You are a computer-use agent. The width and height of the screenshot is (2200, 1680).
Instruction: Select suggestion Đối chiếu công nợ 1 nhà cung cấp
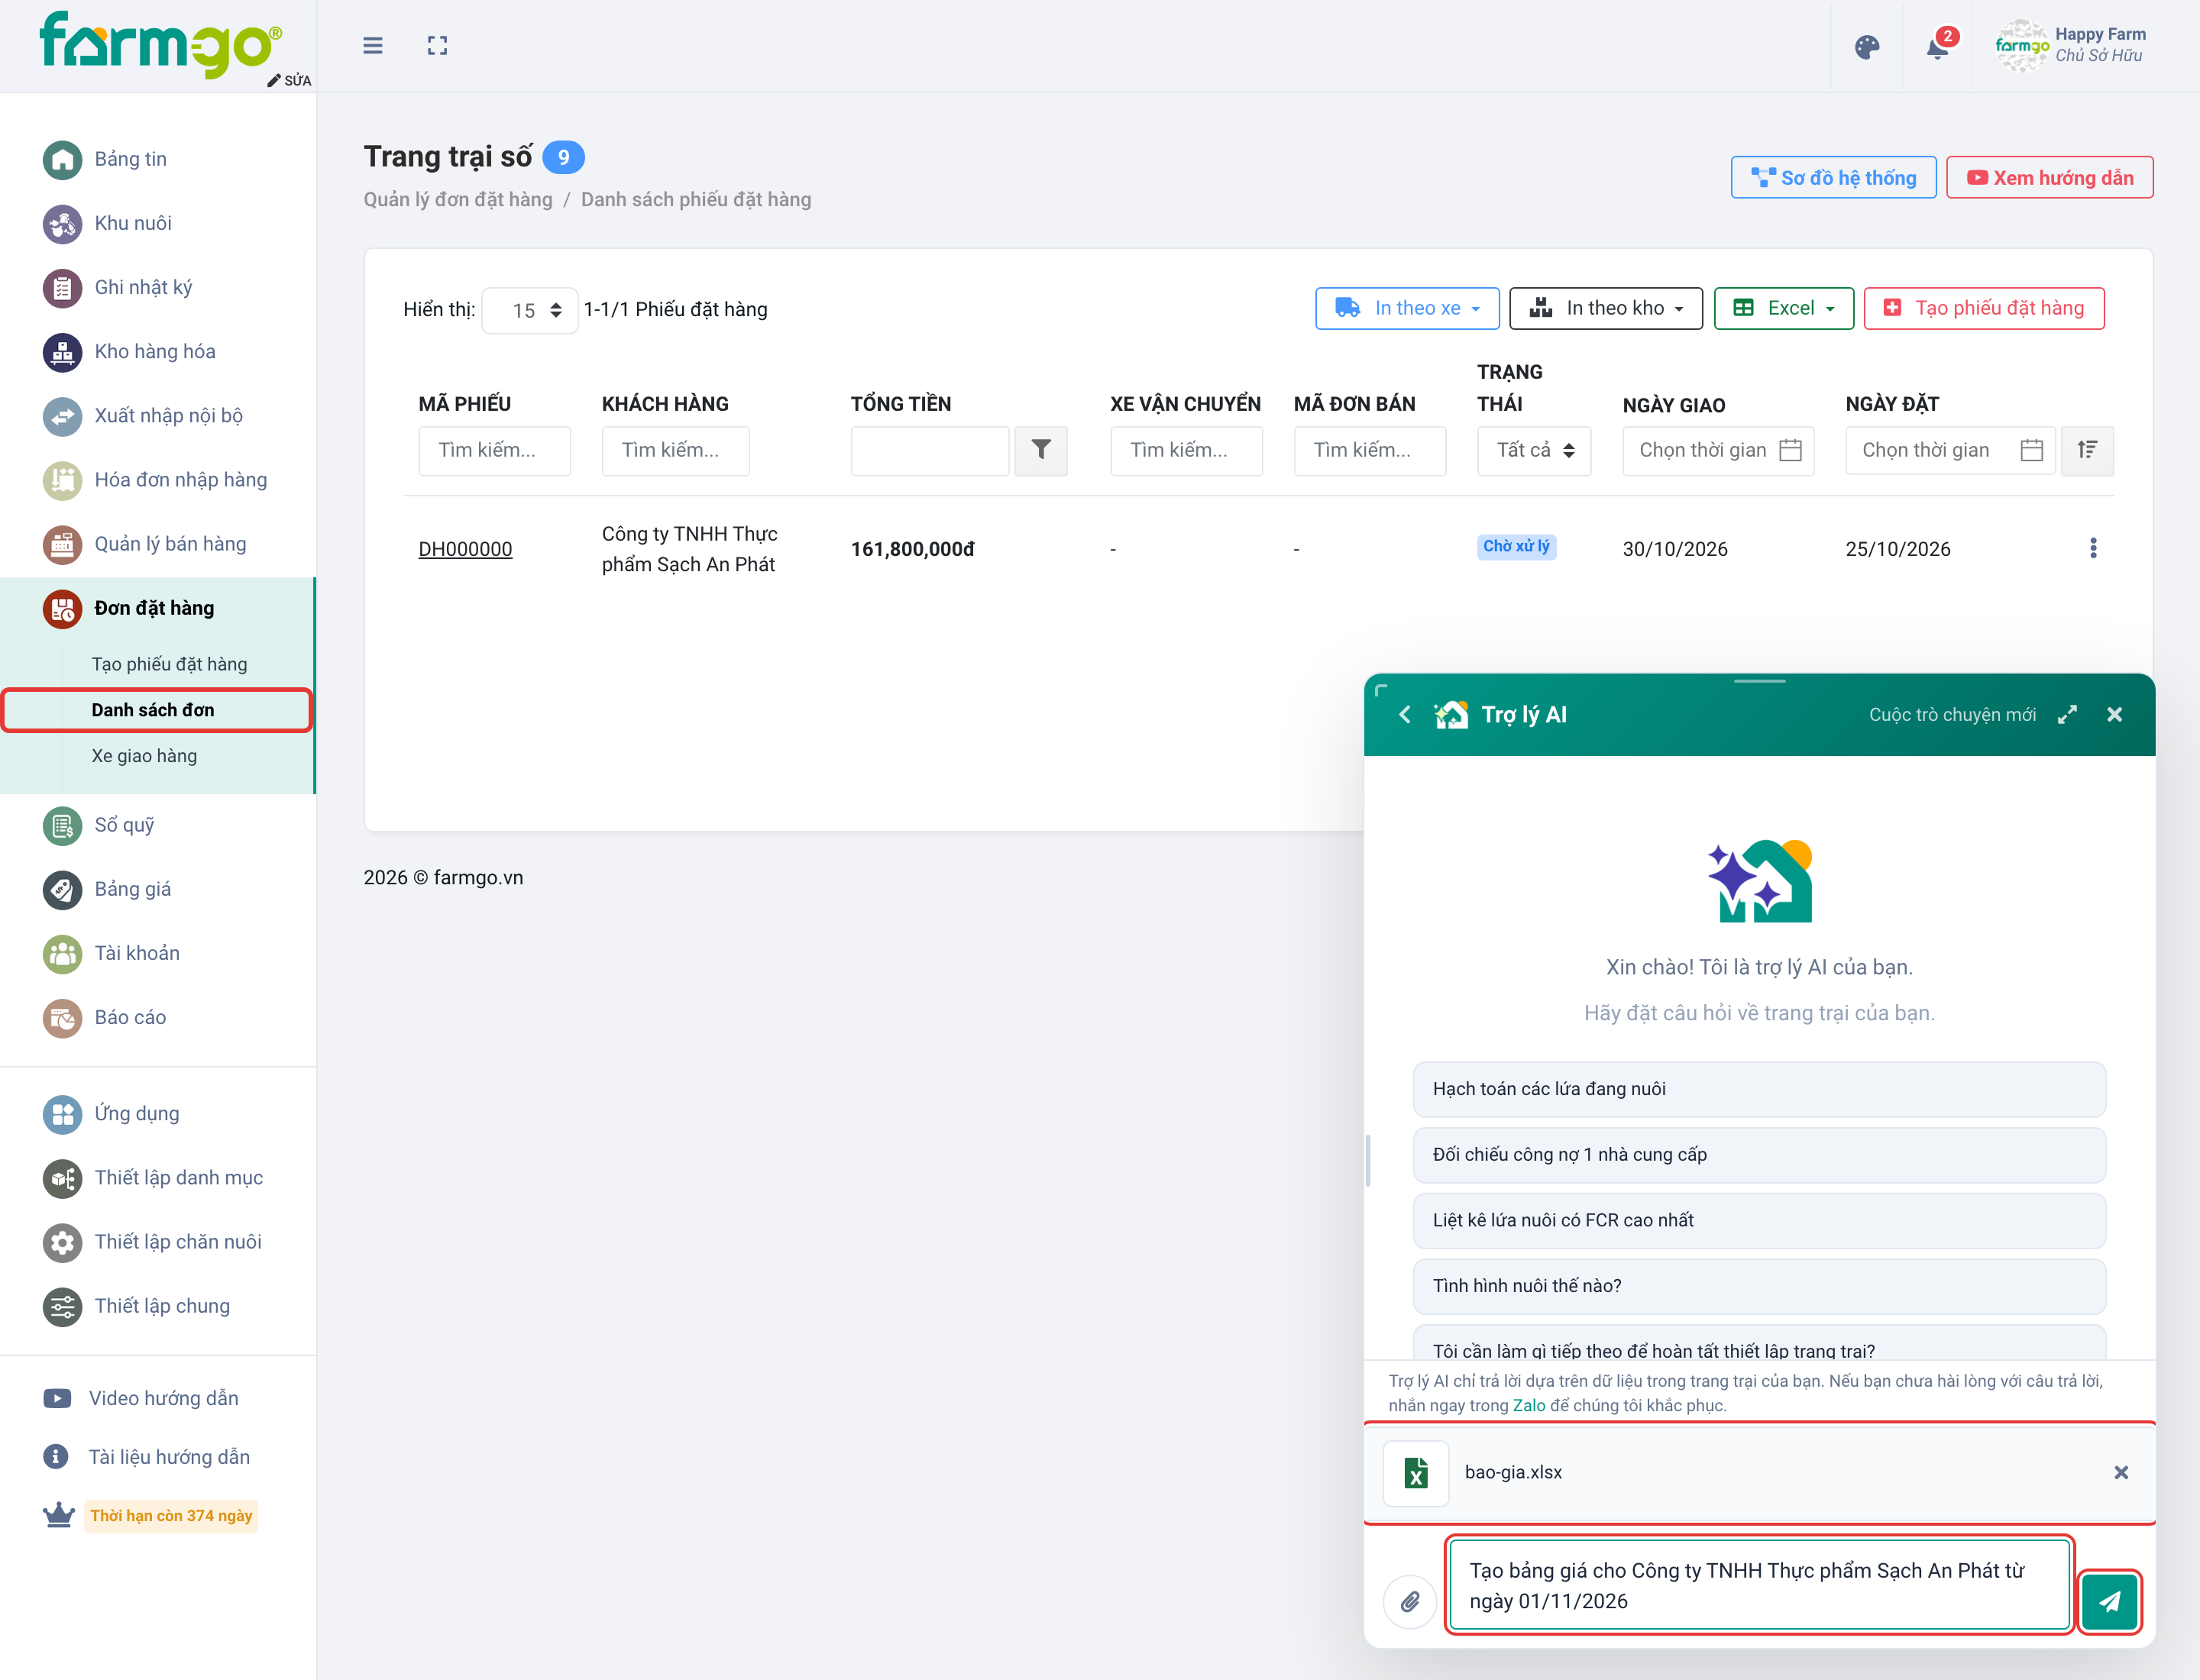(1758, 1155)
